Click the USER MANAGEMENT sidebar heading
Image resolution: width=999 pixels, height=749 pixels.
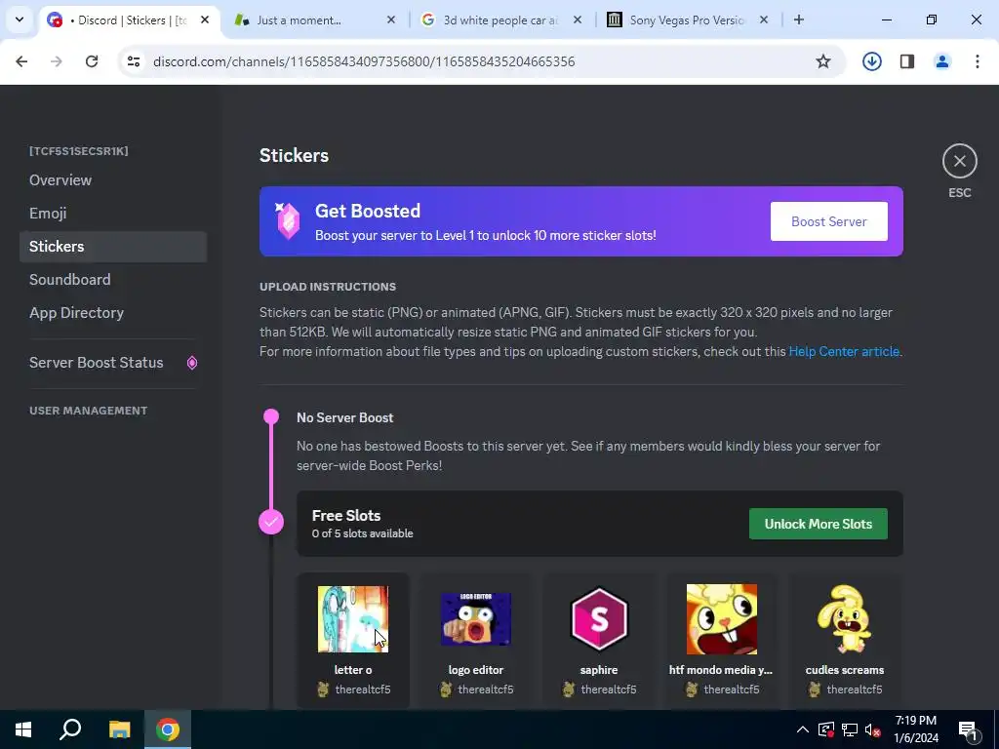click(89, 411)
